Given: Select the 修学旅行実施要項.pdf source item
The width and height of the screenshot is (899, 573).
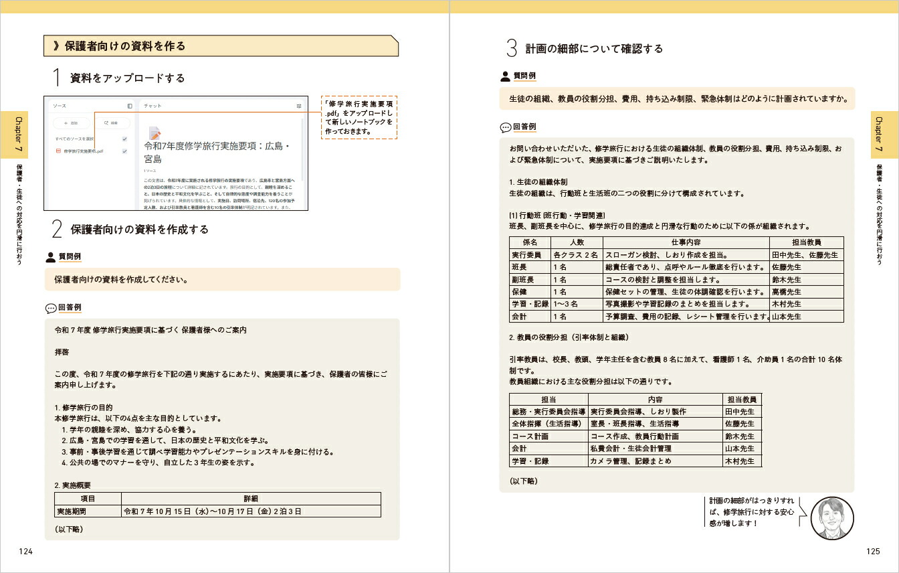Looking at the screenshot, I should 84,152.
